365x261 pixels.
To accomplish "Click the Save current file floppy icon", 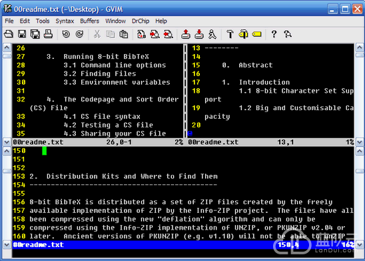I will click(x=22, y=34).
